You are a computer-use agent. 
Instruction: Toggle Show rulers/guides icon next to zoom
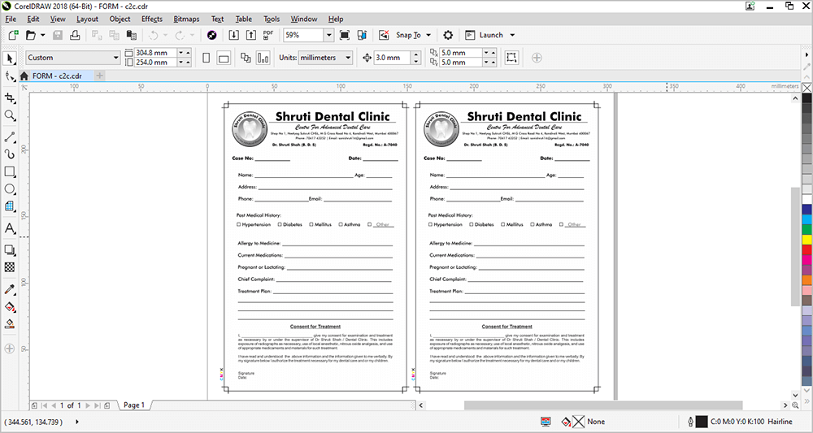(362, 35)
